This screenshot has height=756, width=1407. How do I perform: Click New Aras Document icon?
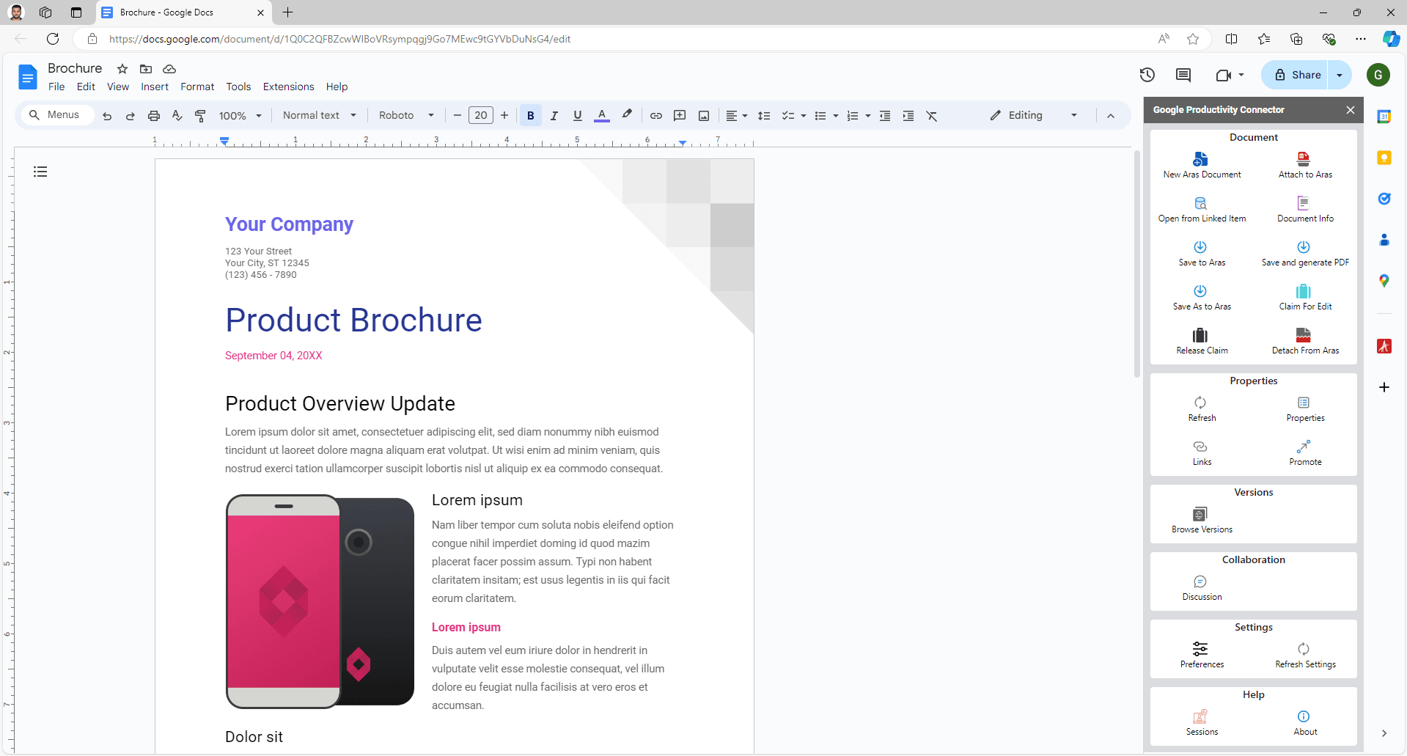pos(1200,159)
